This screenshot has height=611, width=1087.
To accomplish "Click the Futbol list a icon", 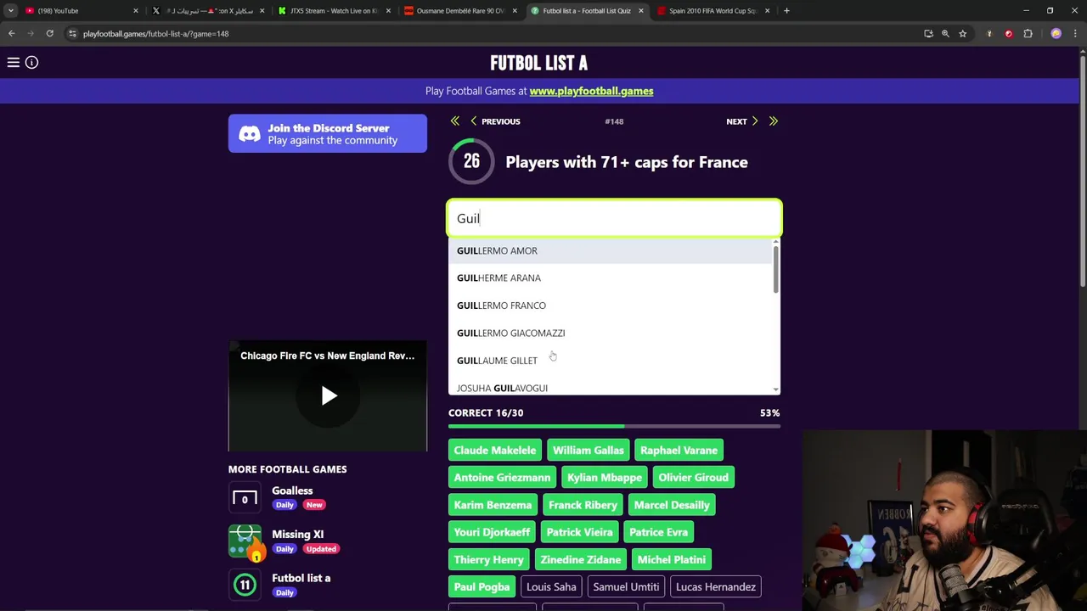I will (x=245, y=585).
